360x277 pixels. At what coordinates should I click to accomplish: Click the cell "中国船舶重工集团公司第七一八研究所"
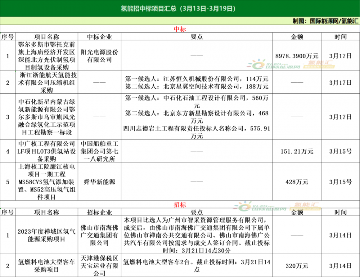click(x=99, y=151)
